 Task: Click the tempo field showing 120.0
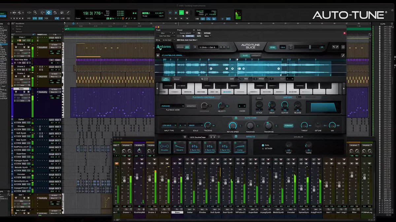(283, 47)
